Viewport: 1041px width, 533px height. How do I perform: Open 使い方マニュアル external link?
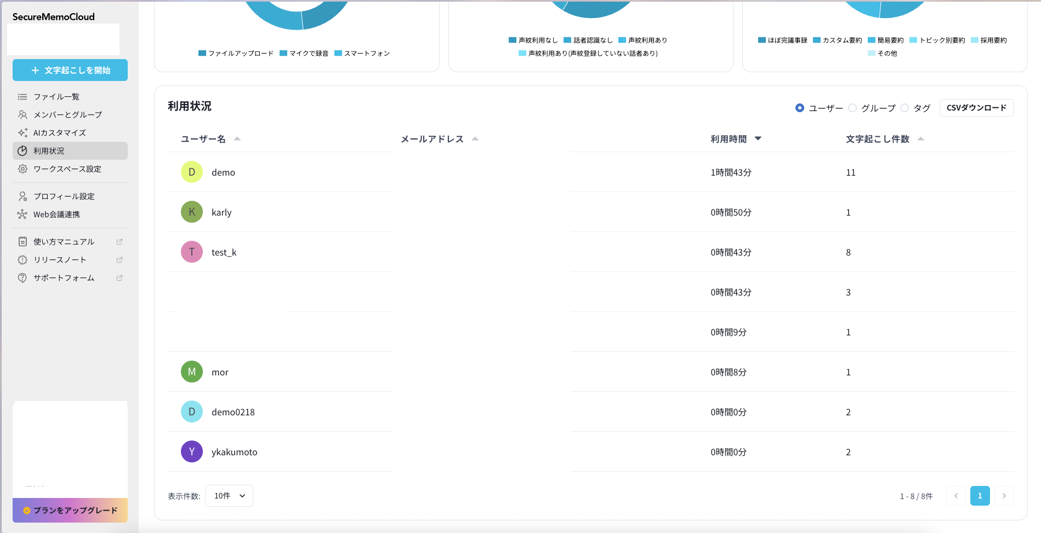pyautogui.click(x=119, y=241)
